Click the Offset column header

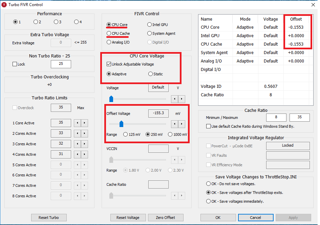tap(296, 19)
